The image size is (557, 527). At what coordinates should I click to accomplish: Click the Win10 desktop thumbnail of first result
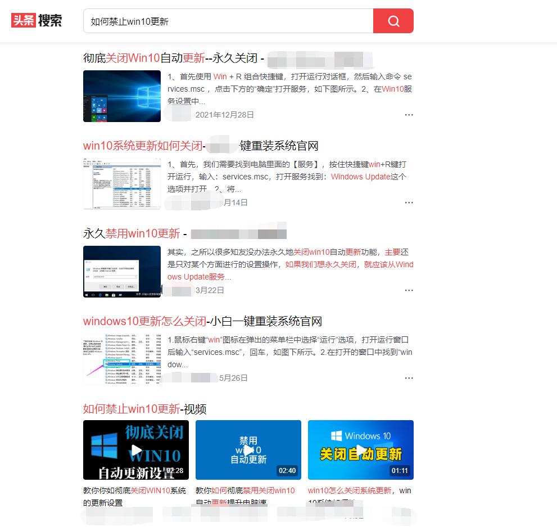pyautogui.click(x=122, y=96)
